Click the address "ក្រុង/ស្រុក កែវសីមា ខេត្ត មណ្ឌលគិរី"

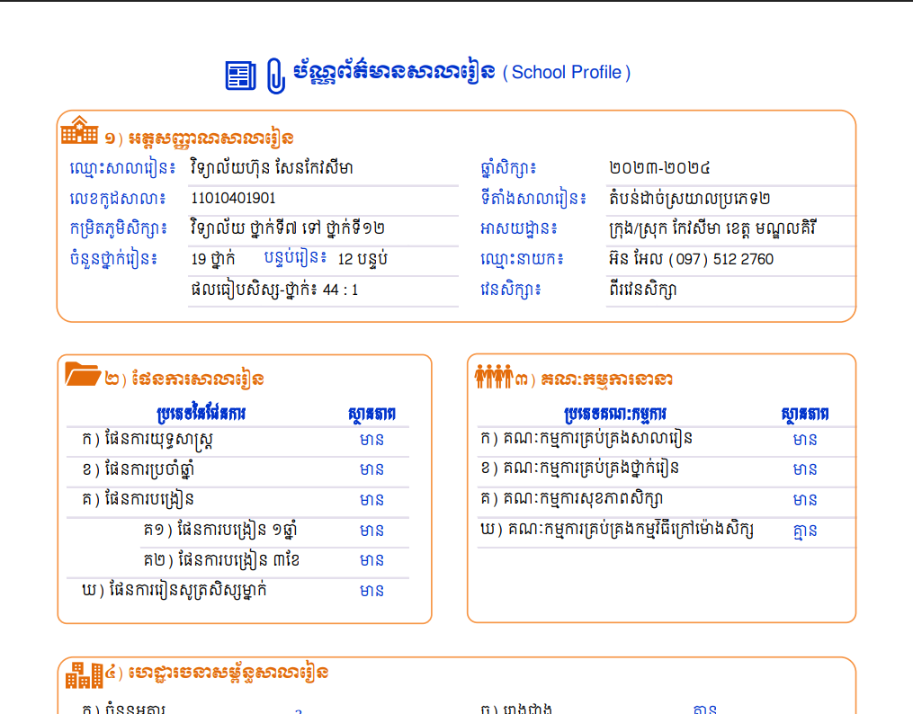click(x=712, y=228)
